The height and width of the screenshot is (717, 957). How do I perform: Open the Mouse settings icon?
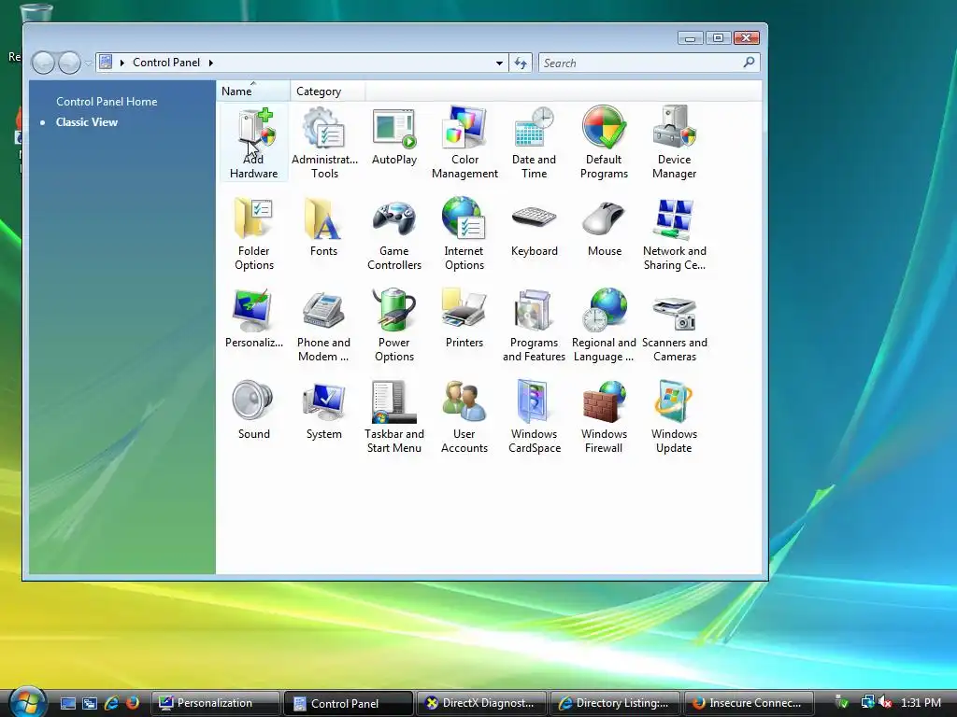point(605,228)
